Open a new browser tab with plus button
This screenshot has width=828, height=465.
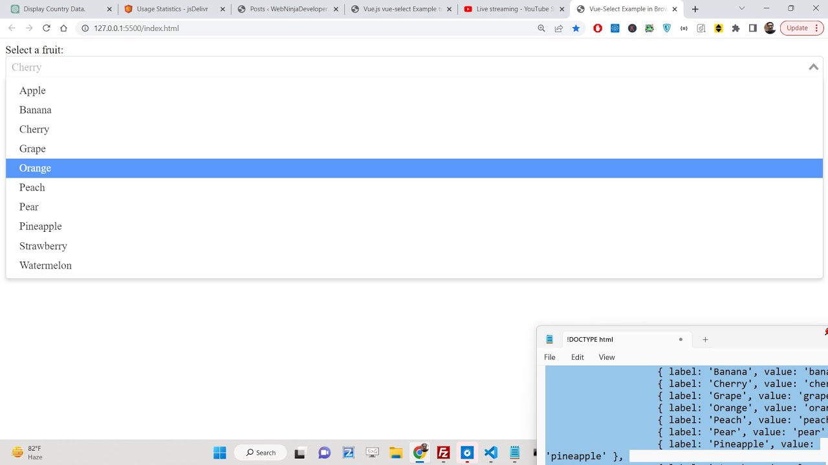click(x=695, y=9)
